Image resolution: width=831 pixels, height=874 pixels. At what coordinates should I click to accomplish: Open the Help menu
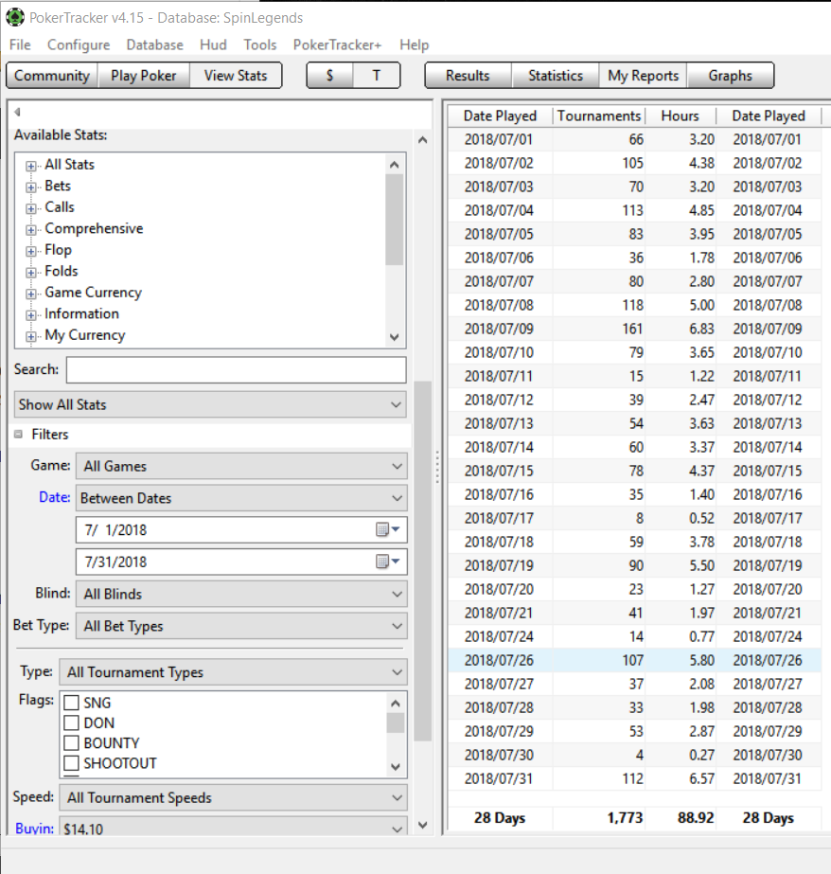click(415, 45)
